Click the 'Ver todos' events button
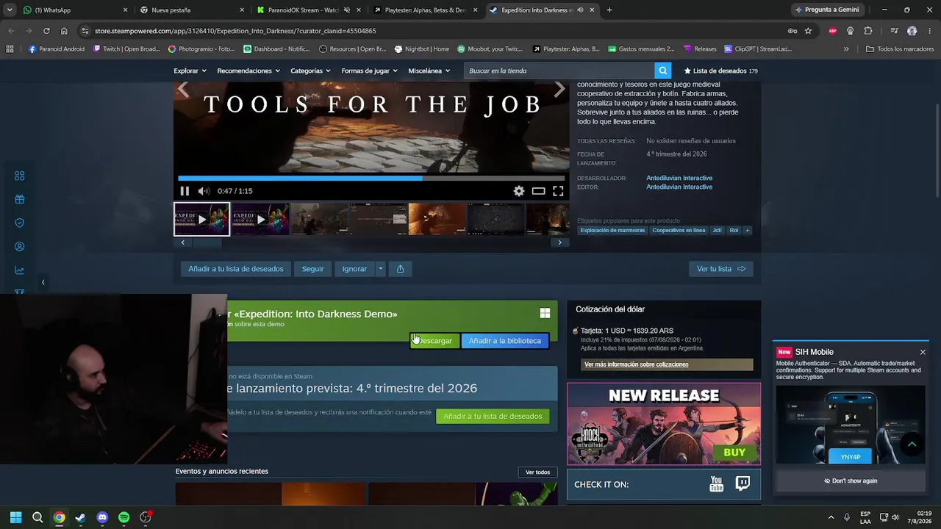941x529 pixels. pyautogui.click(x=537, y=472)
